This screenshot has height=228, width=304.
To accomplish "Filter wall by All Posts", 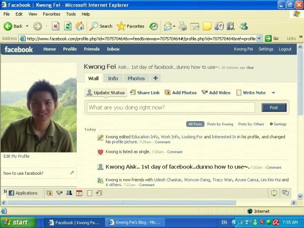I will click(x=195, y=124).
